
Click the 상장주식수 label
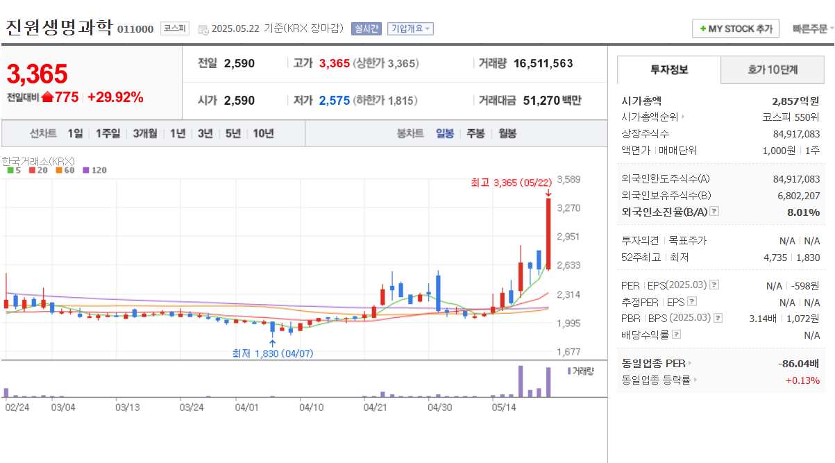click(x=646, y=133)
